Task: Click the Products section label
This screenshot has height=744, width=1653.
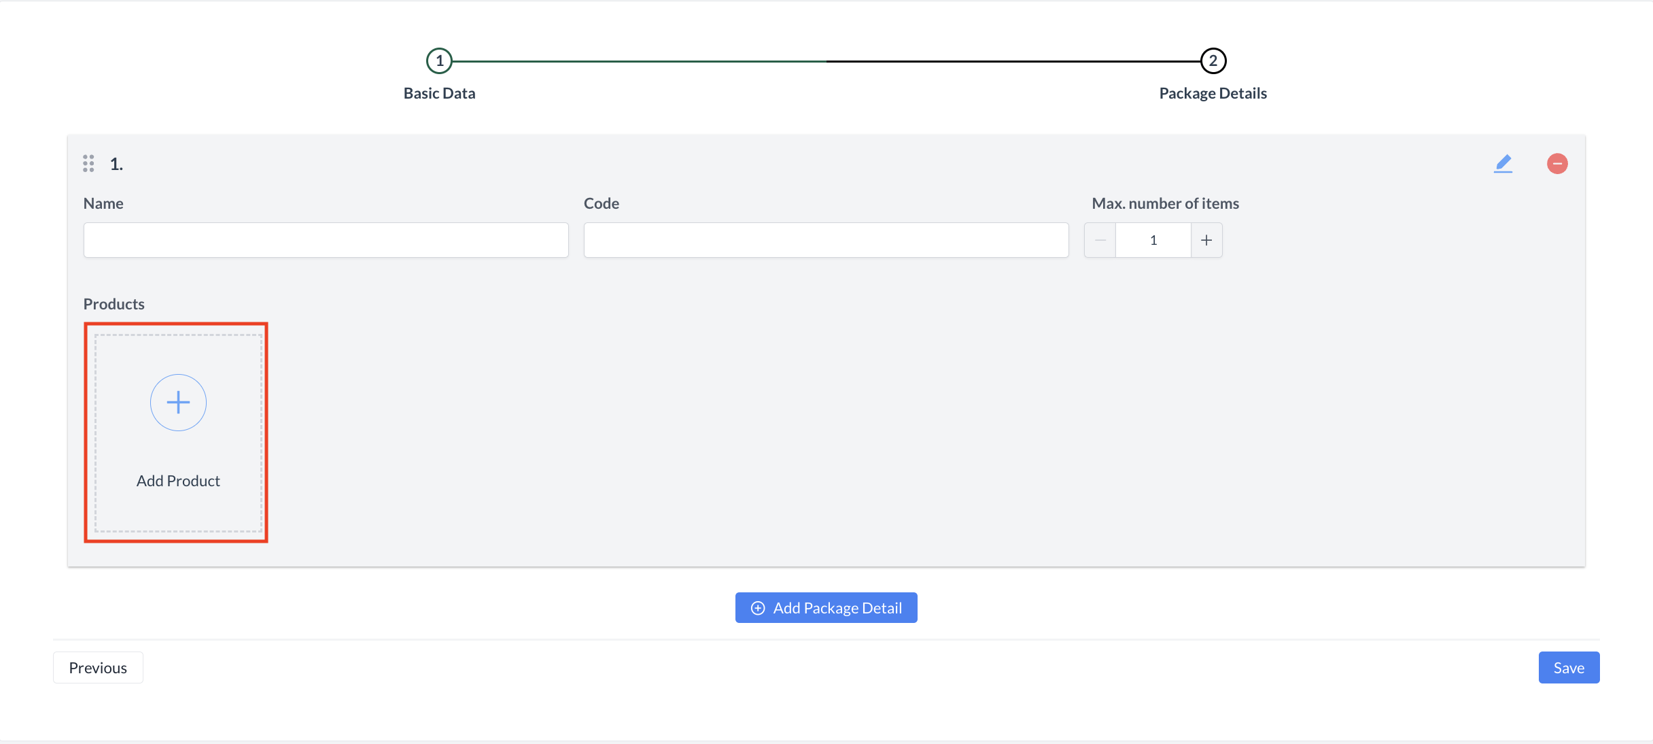Action: click(114, 303)
